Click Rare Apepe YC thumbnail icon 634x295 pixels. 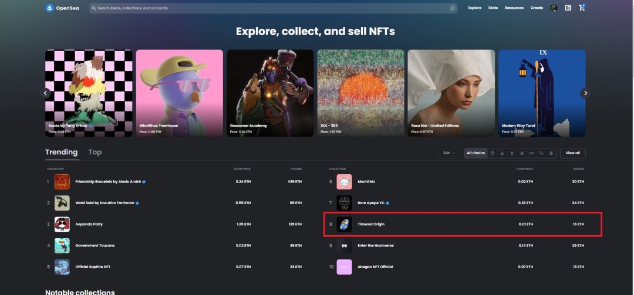tap(344, 203)
